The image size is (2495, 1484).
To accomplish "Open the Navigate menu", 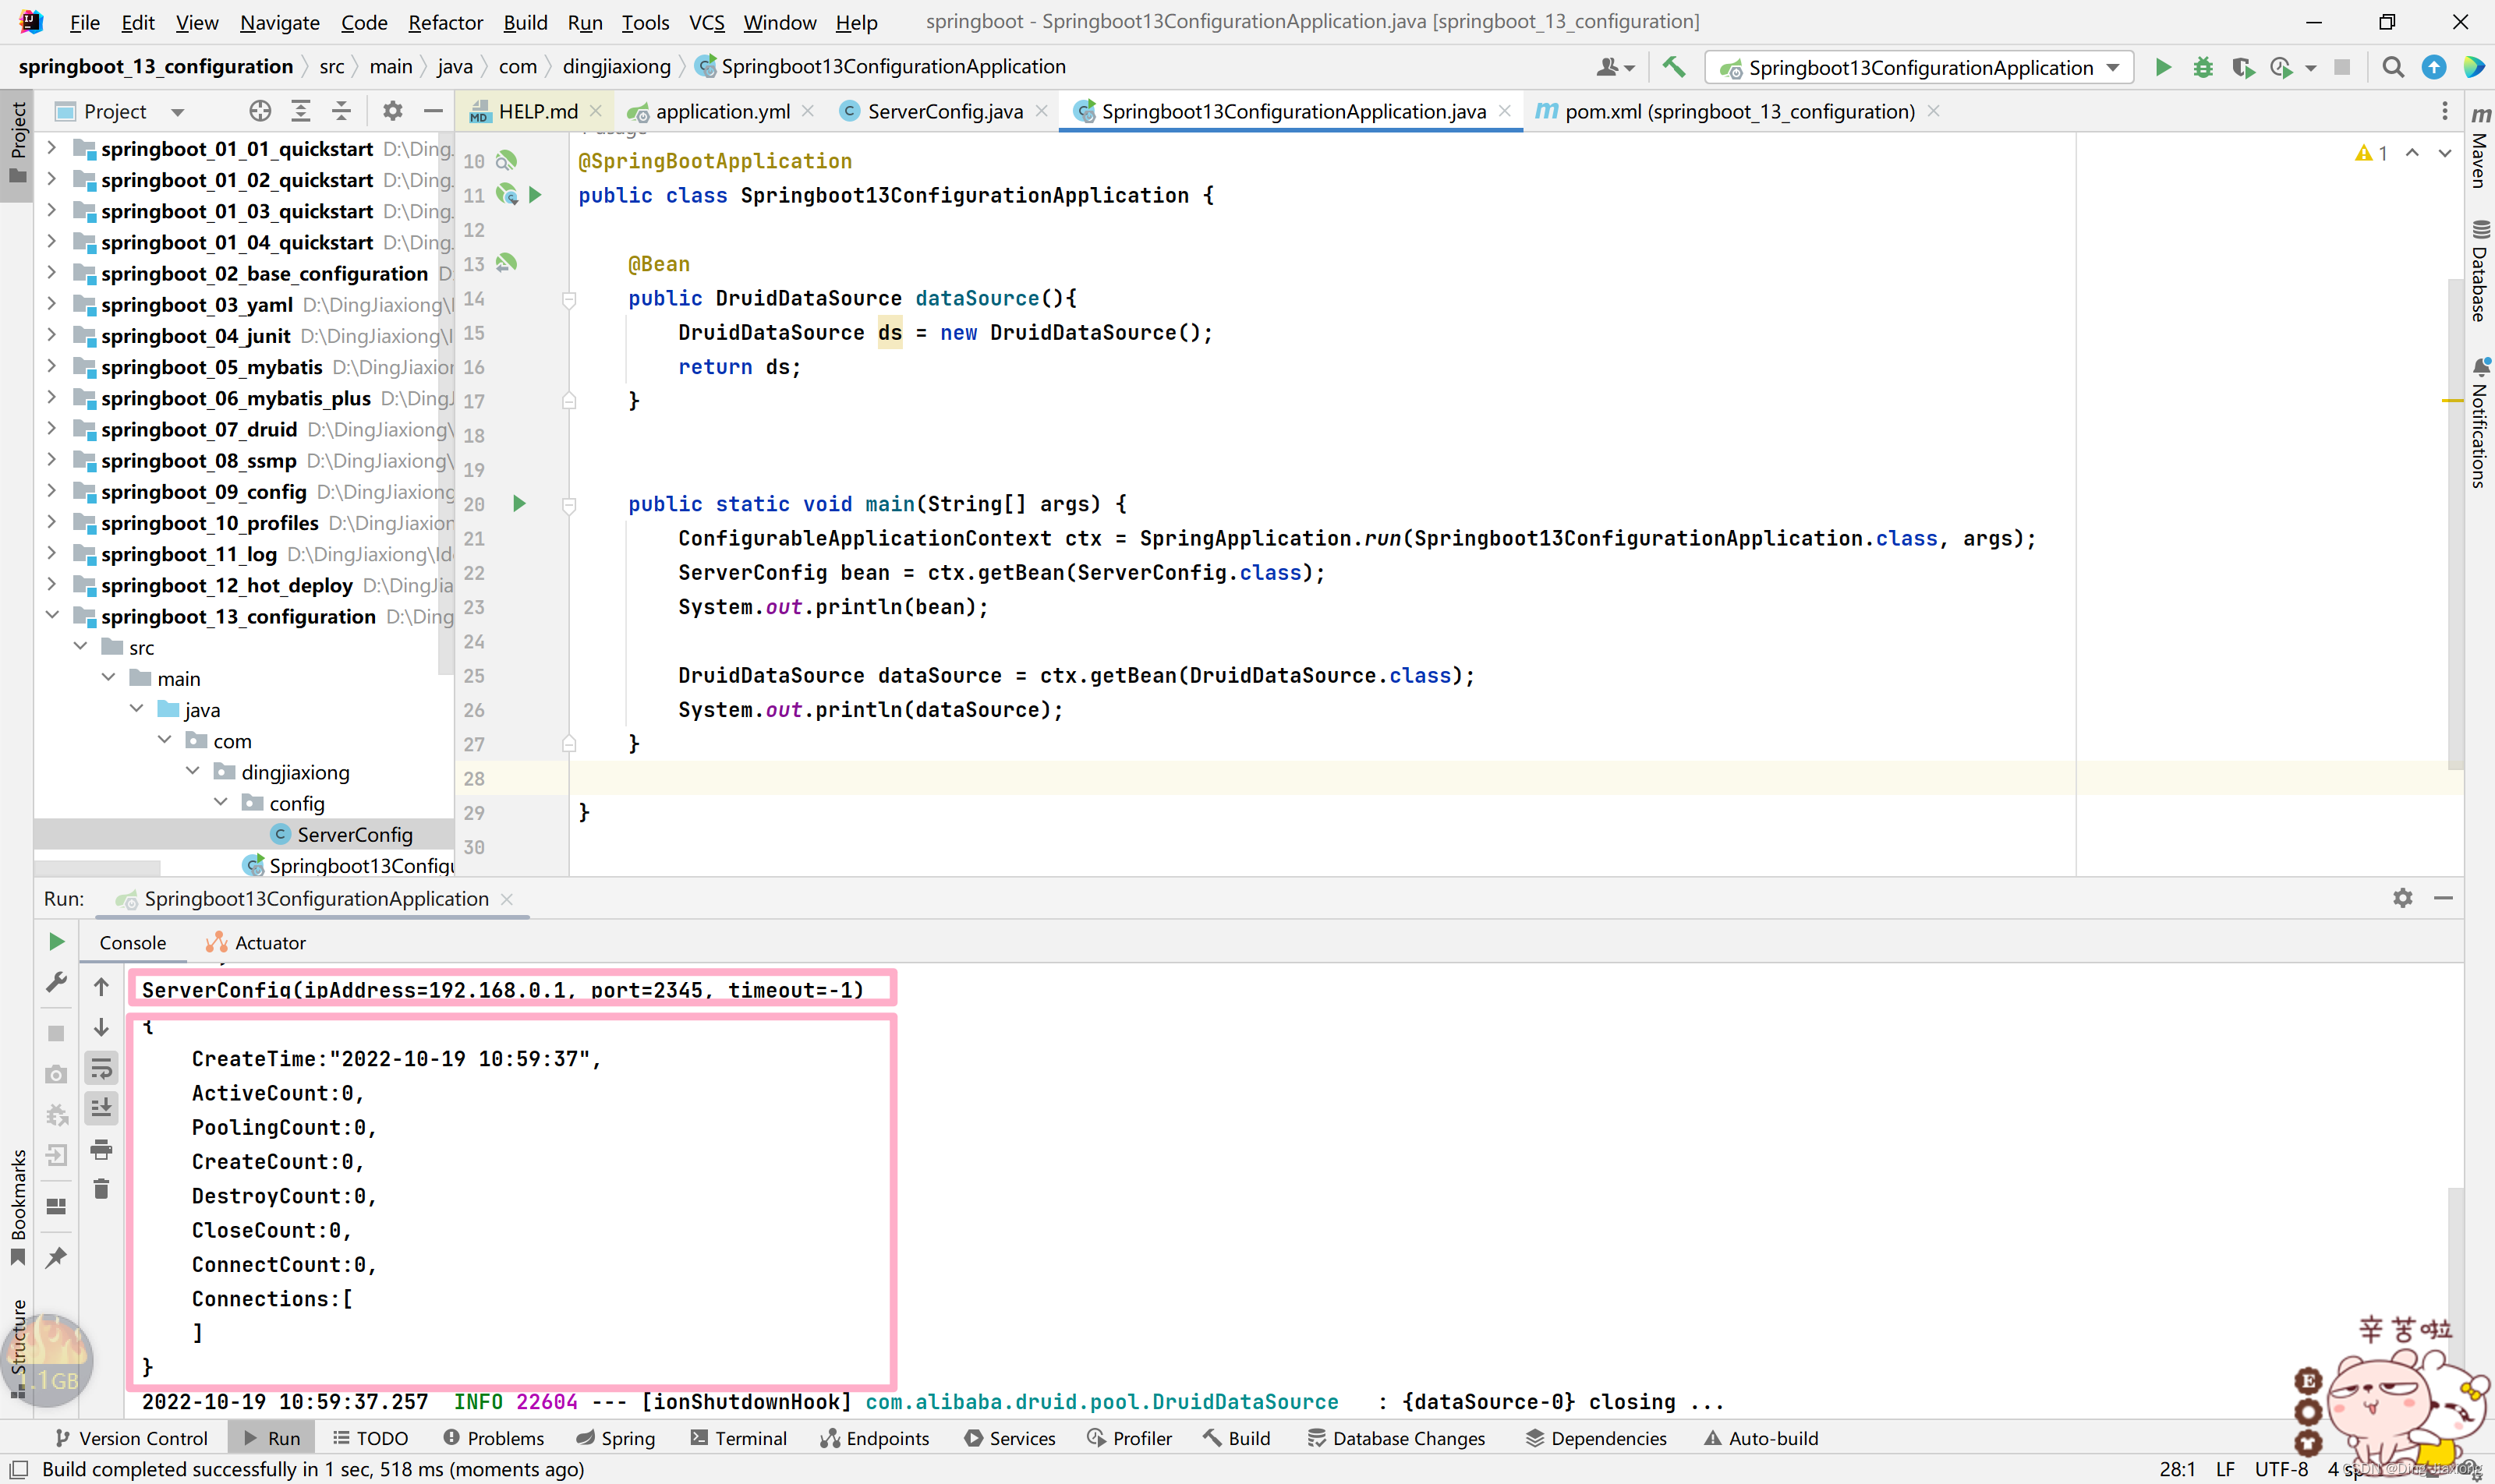I will (x=279, y=22).
